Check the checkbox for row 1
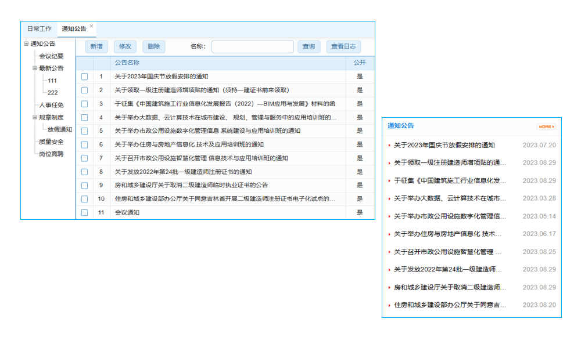581x348 pixels. click(x=84, y=77)
